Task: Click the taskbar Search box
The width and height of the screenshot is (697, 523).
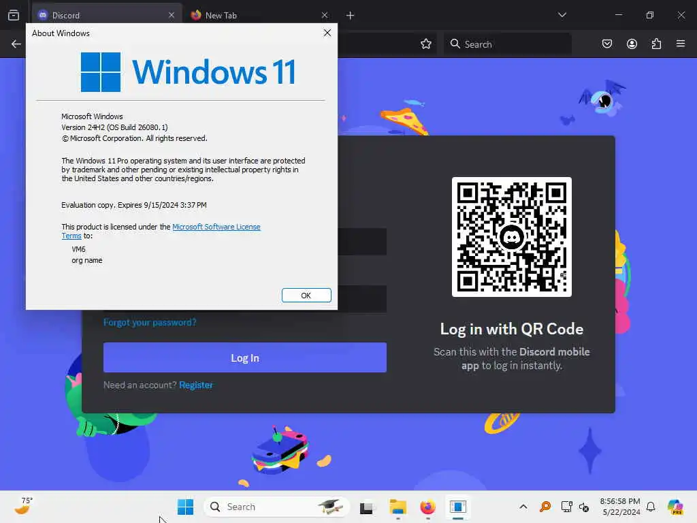Action: click(276, 507)
